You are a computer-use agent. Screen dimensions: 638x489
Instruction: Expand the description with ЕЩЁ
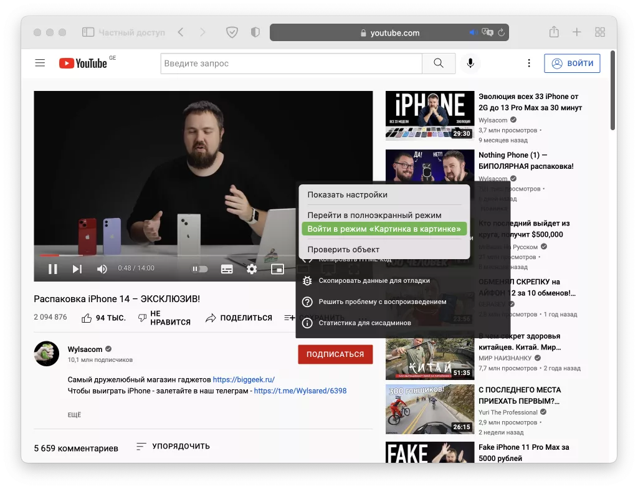[75, 414]
